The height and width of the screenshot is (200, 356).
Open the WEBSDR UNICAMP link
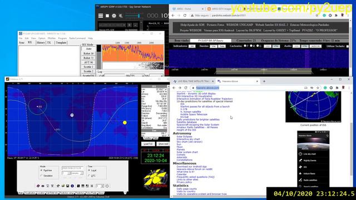coord(240,24)
